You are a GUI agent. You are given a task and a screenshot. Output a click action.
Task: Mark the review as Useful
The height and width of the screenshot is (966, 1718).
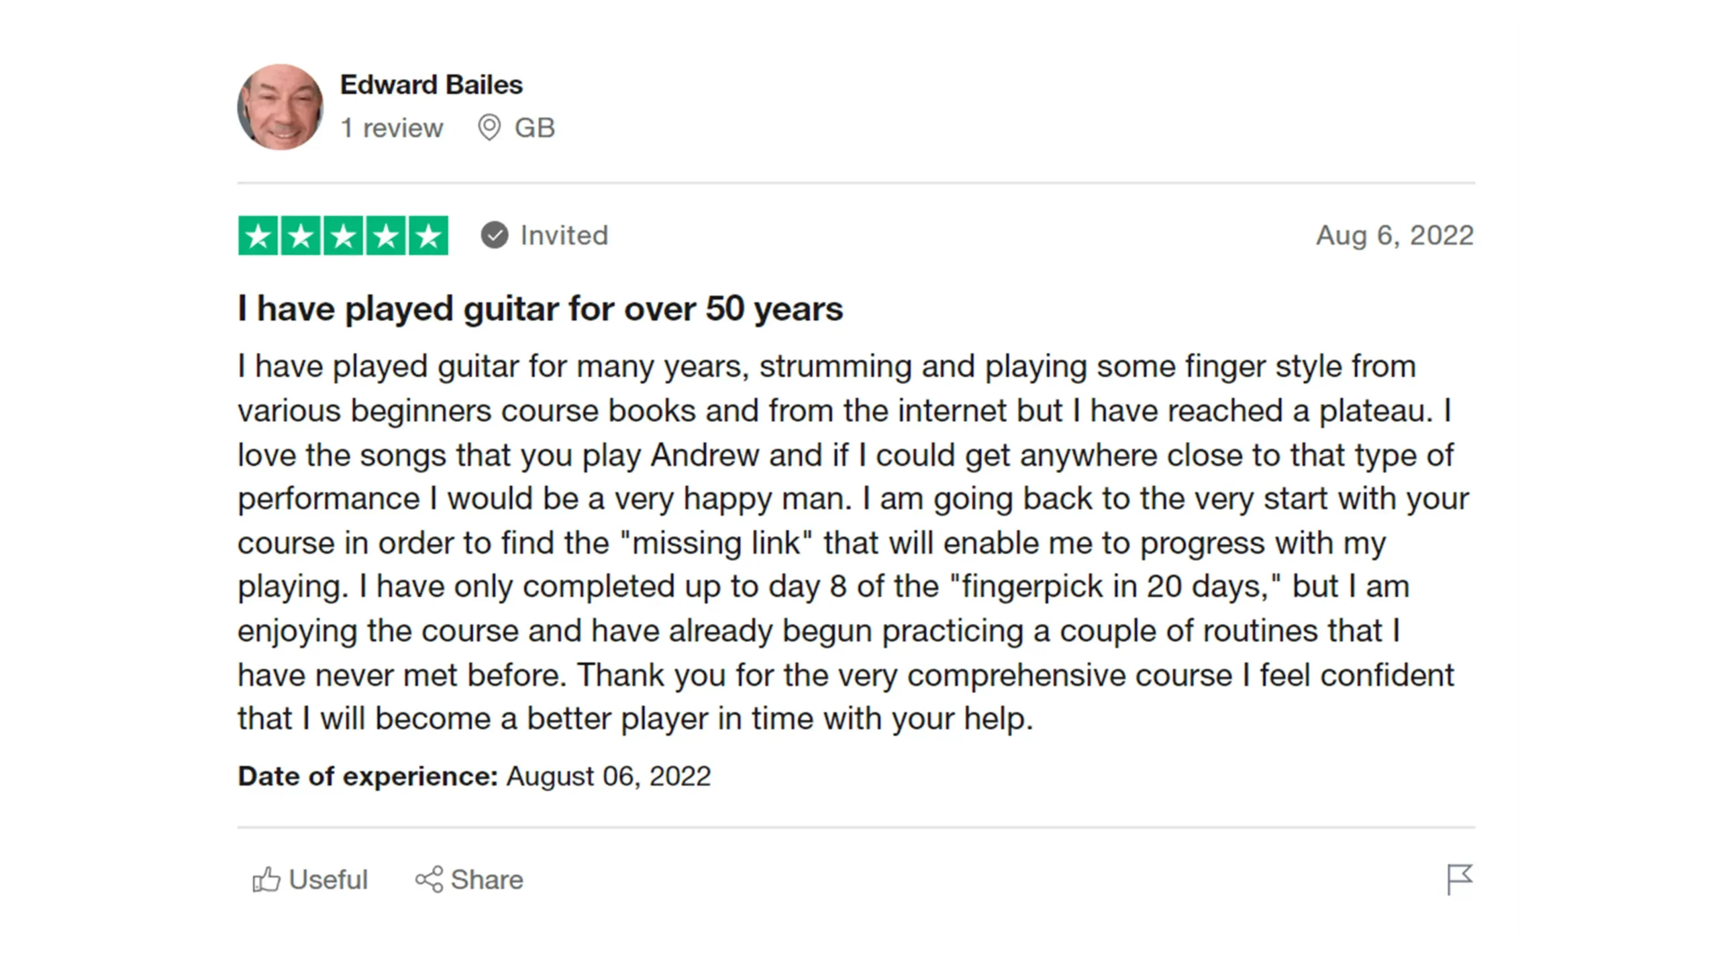point(311,879)
